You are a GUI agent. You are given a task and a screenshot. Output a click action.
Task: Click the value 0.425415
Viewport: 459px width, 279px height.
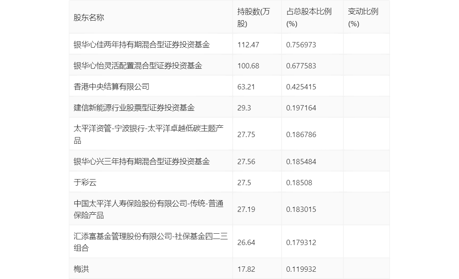pos(301,87)
